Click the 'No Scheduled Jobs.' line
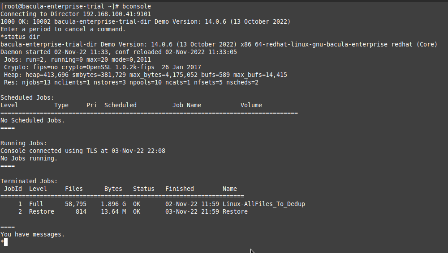The width and height of the screenshot is (448, 253). pos(33,120)
